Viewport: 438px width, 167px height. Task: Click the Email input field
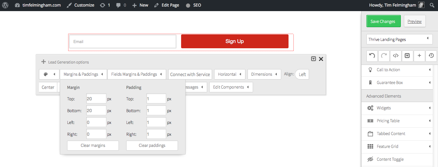click(x=123, y=42)
